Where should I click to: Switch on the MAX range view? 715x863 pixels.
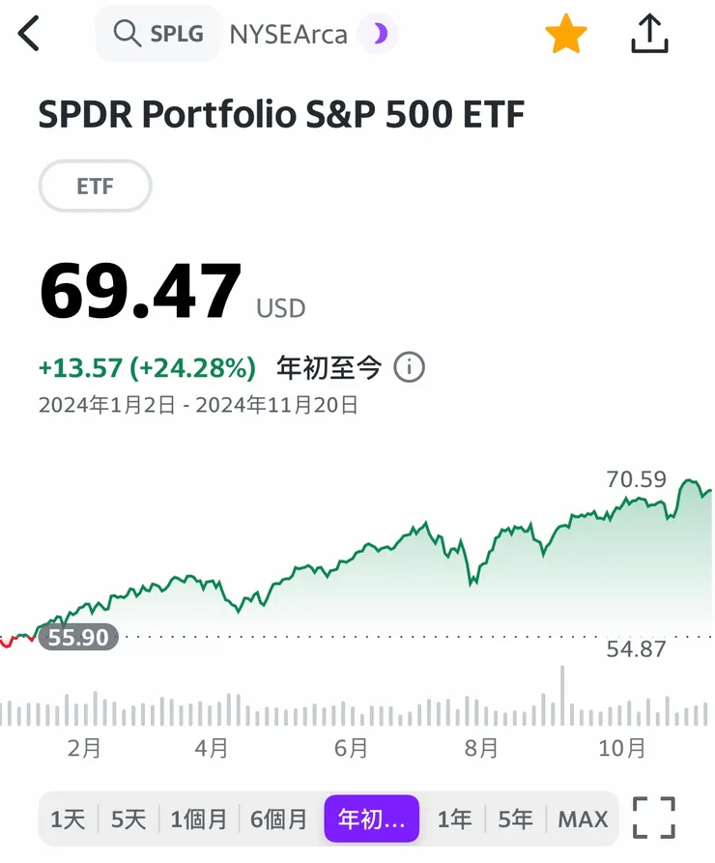[x=583, y=818]
